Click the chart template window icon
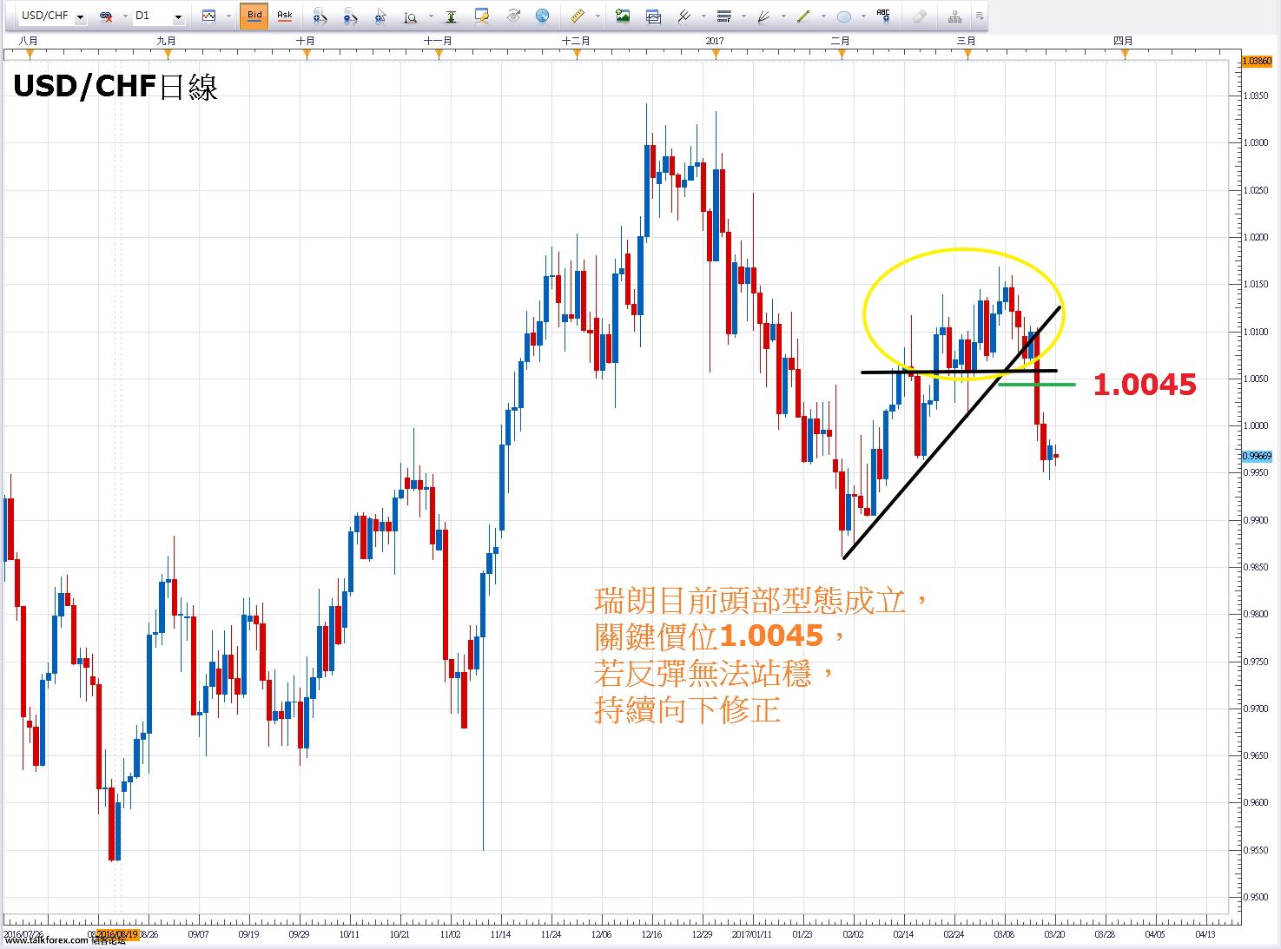The height and width of the screenshot is (949, 1281). tap(654, 16)
